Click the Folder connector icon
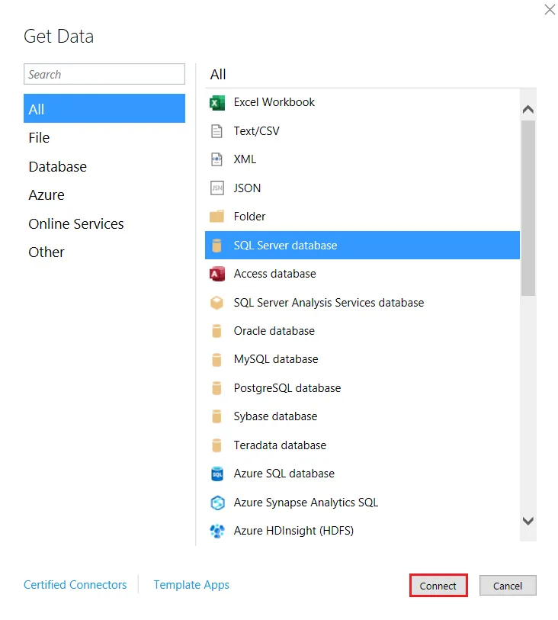 (217, 217)
